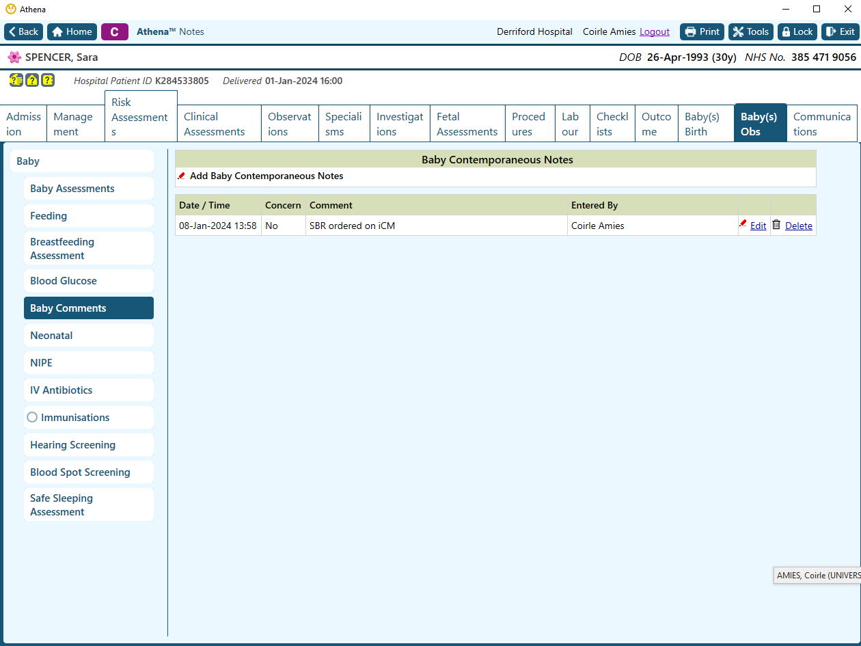This screenshot has height=646, width=861.
Task: Click the third yellow question mark icon
Action: pos(48,80)
